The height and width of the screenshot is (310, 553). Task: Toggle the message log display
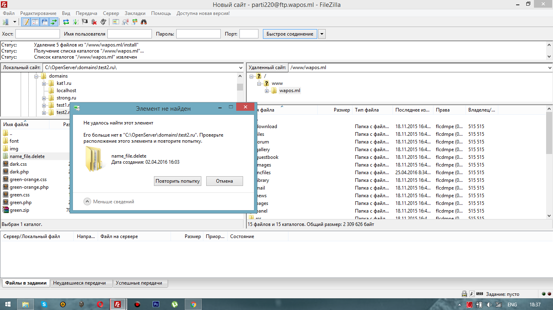coord(26,22)
